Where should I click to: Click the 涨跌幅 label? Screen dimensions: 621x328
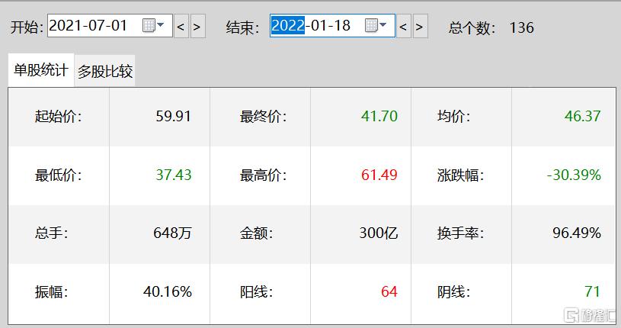tap(461, 175)
